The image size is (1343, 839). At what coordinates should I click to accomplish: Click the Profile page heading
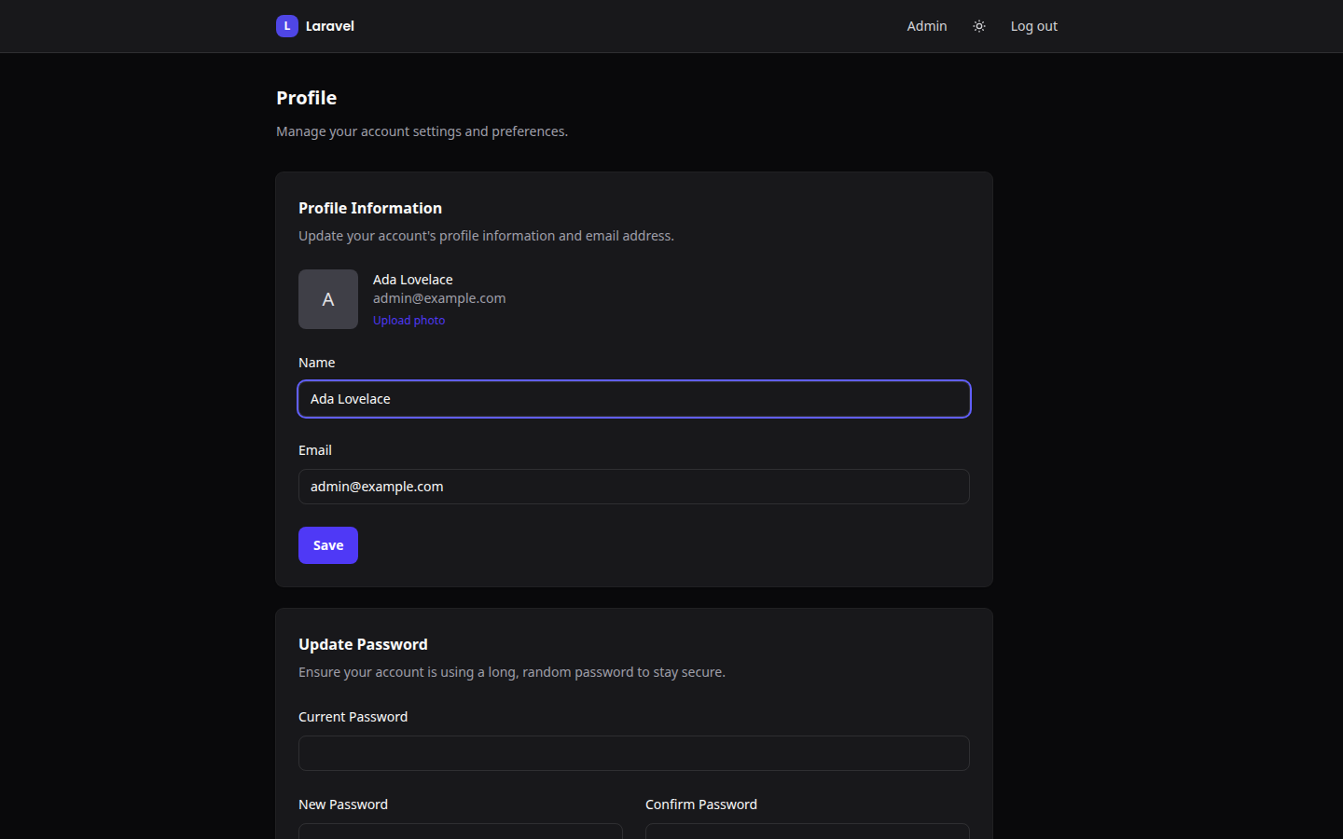307,98
